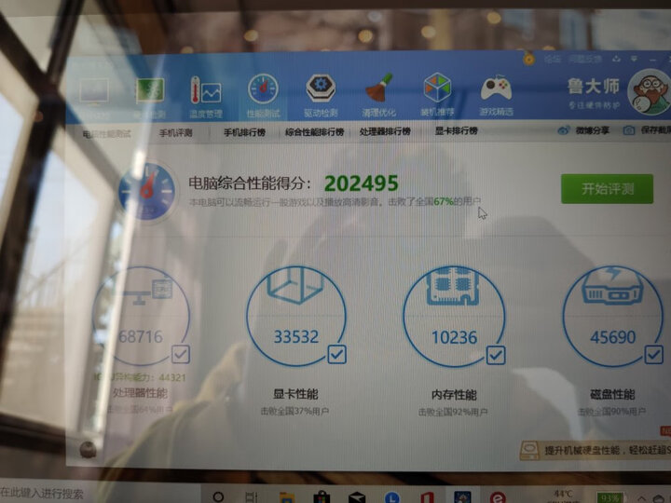This screenshot has height=503, width=671.
Task: Open Microsoft Store from taskbar
Action: coord(322,497)
